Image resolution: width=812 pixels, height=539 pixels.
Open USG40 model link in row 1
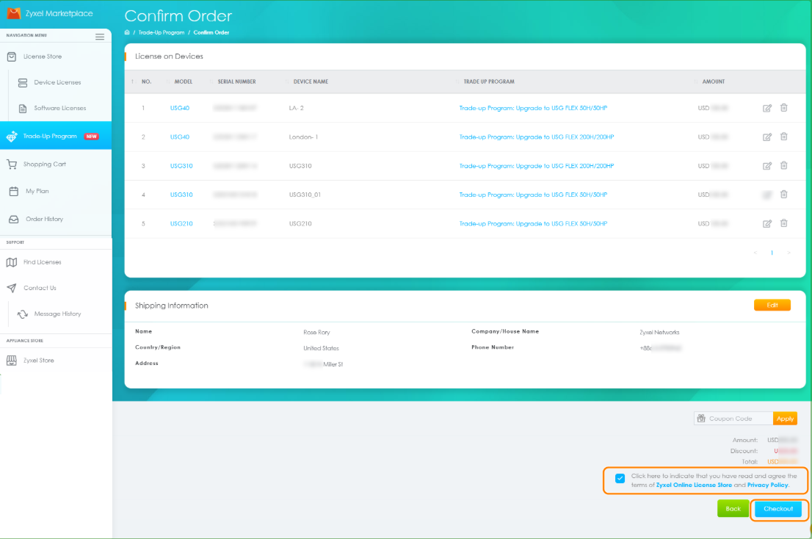pyautogui.click(x=180, y=108)
